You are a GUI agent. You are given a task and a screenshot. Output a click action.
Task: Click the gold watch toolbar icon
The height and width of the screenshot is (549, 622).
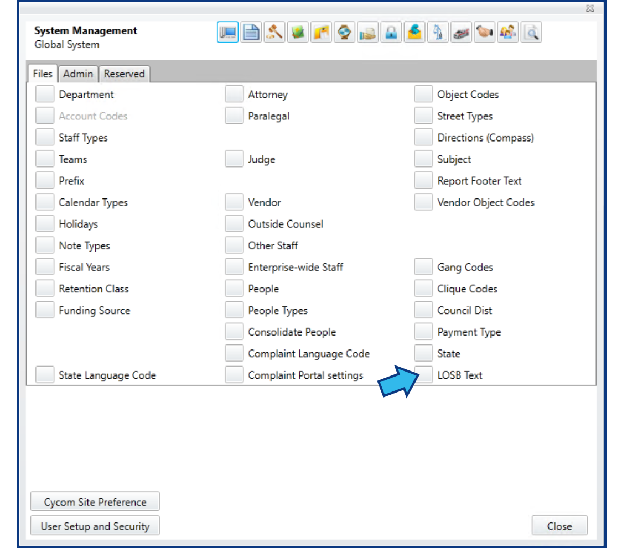pos(344,32)
